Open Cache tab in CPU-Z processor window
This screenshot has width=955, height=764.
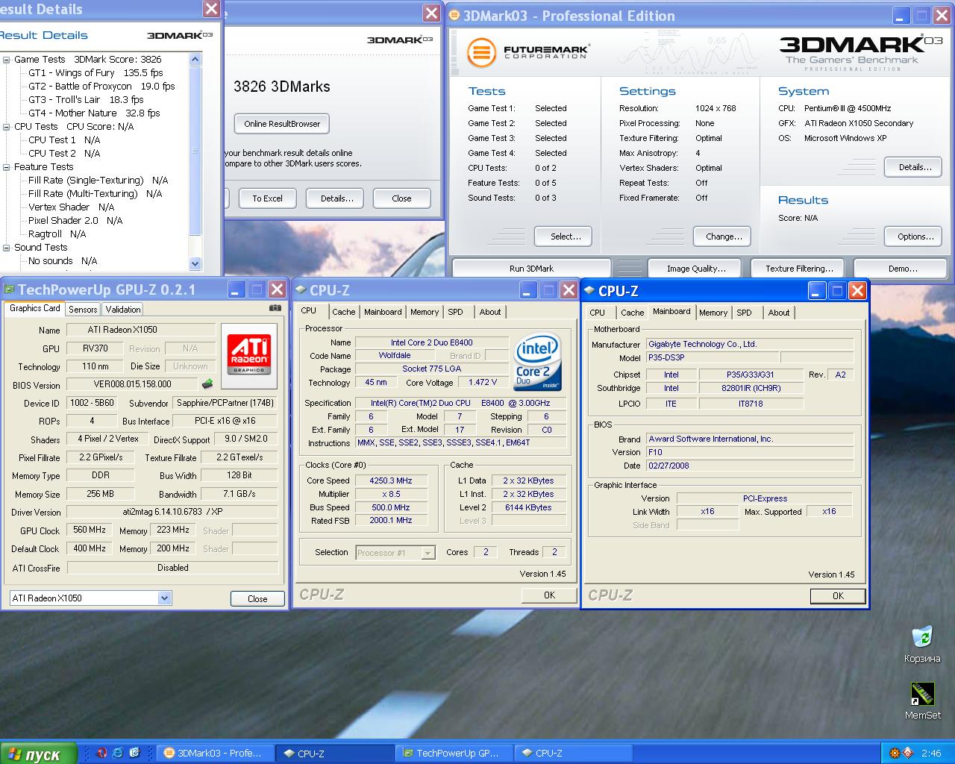[x=344, y=312]
